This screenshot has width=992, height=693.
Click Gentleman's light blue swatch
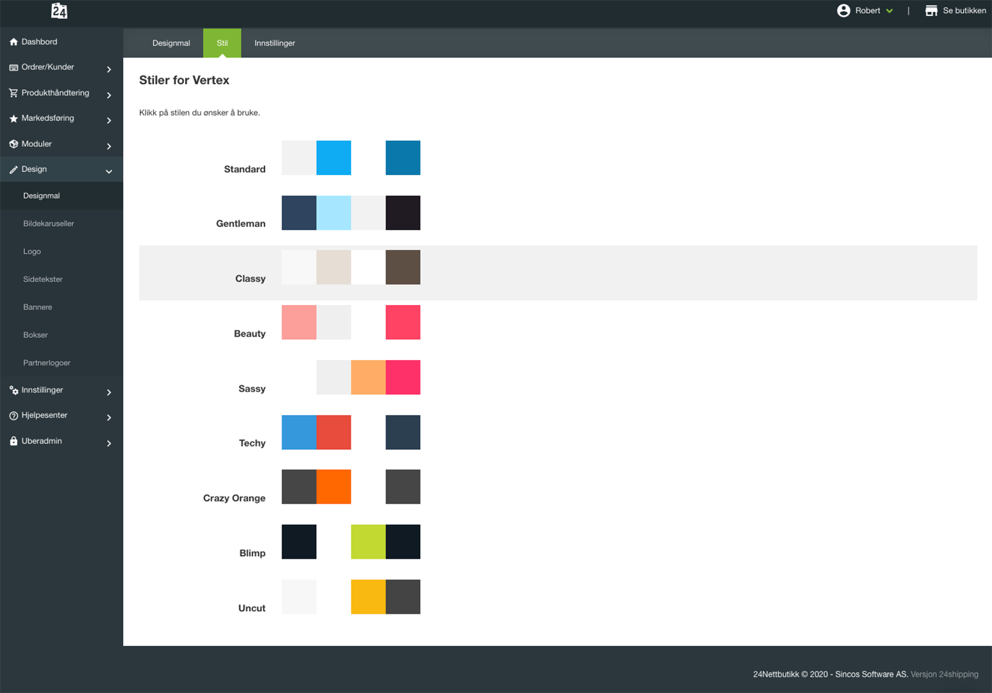(x=334, y=213)
